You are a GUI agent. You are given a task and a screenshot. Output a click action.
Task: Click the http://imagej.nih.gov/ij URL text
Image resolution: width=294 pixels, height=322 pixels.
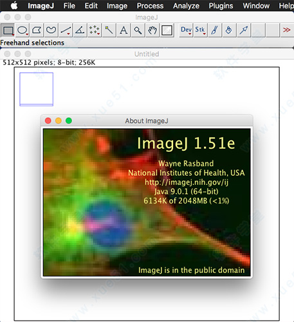pos(187,182)
